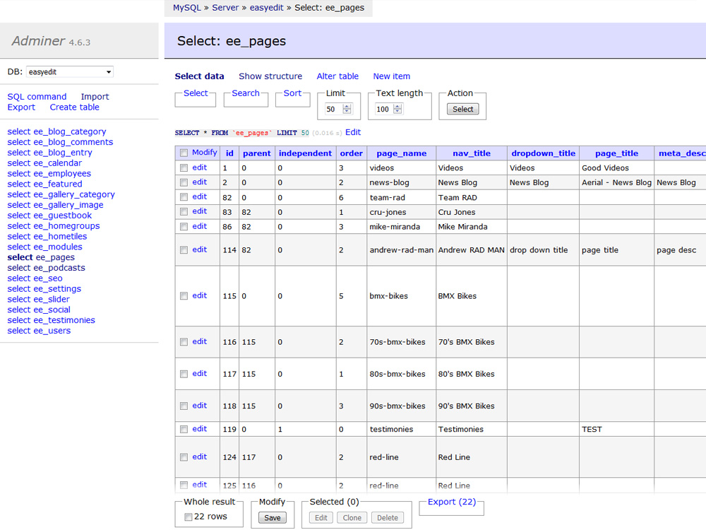The height and width of the screenshot is (530, 706).
Task: Switch to the Show structure tab
Action: click(270, 76)
